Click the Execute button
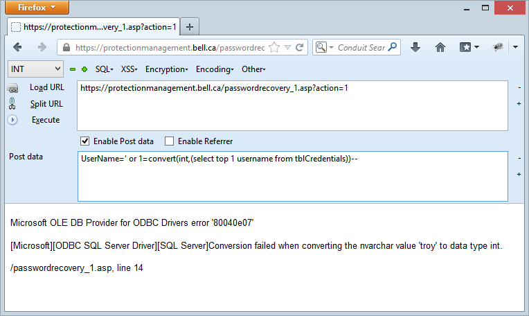 (x=46, y=120)
